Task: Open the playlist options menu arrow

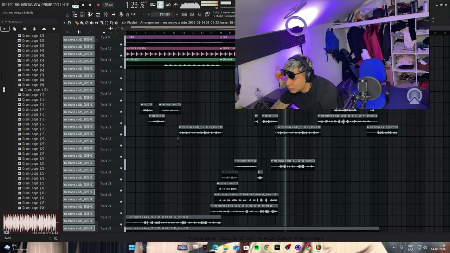Action: (x=64, y=23)
